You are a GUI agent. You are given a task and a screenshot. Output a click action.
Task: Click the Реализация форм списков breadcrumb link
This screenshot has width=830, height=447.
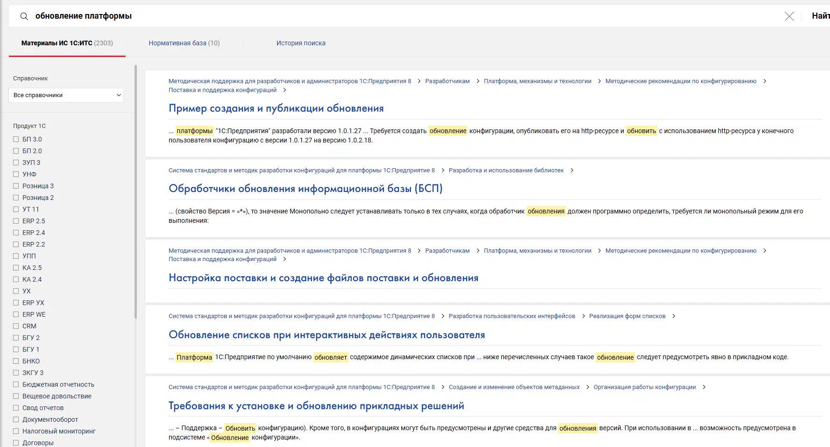click(627, 316)
